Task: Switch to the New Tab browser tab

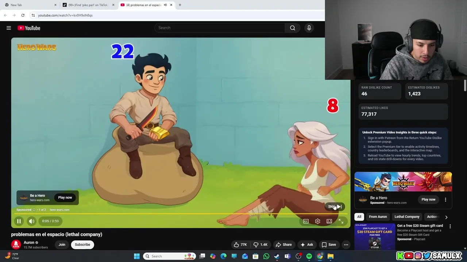Action: pos(29,5)
